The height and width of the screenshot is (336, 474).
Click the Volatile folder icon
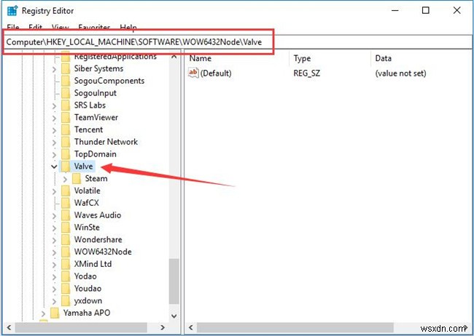(x=66, y=191)
